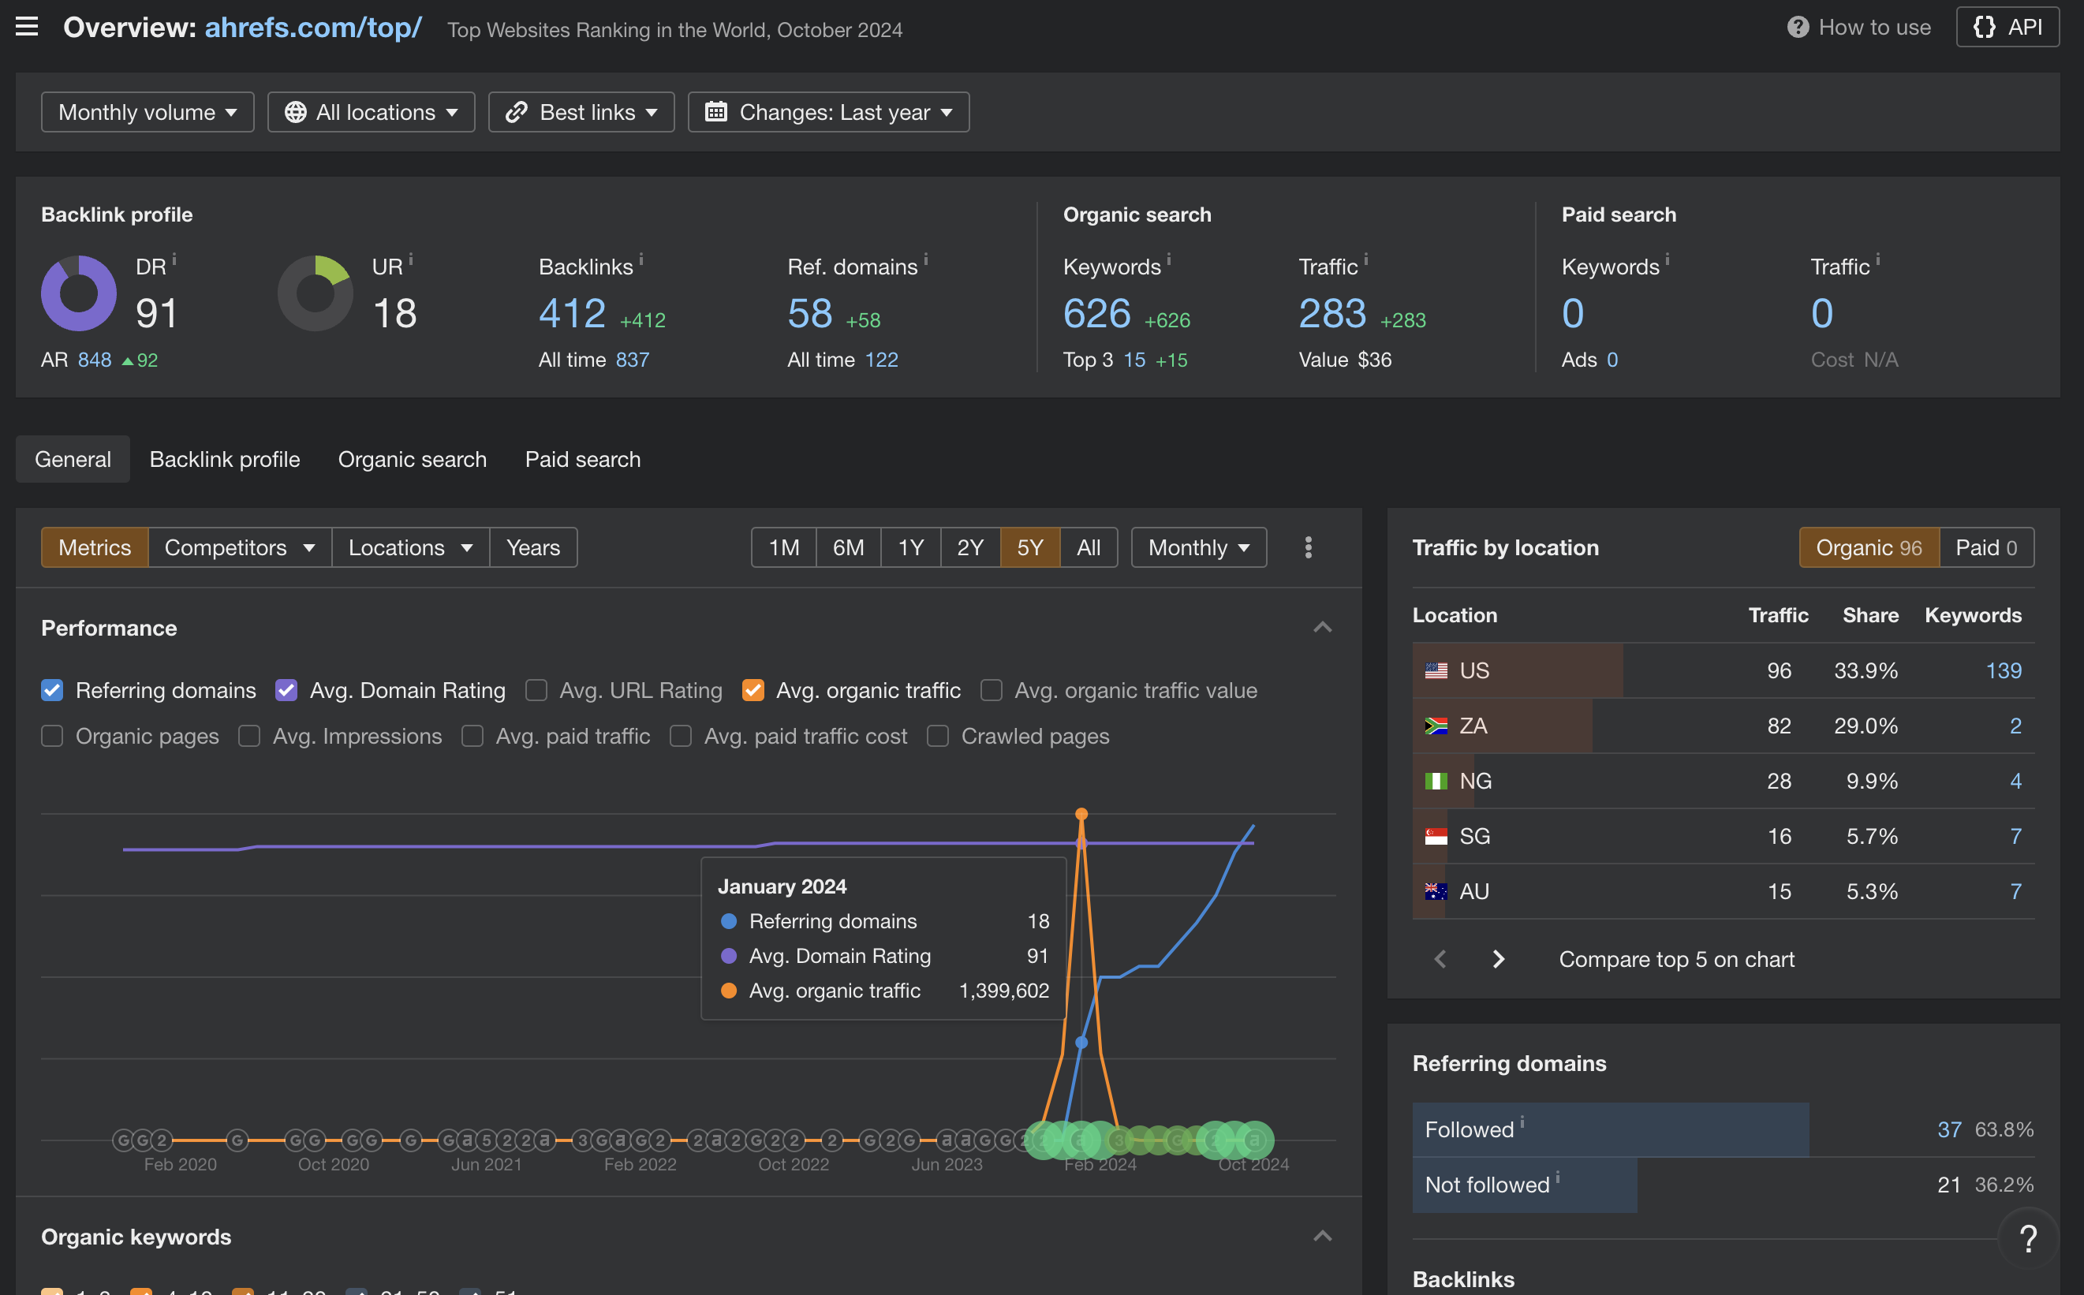Click the US traffic share bar
Viewport: 2084px width, 1295px height.
coord(1517,670)
